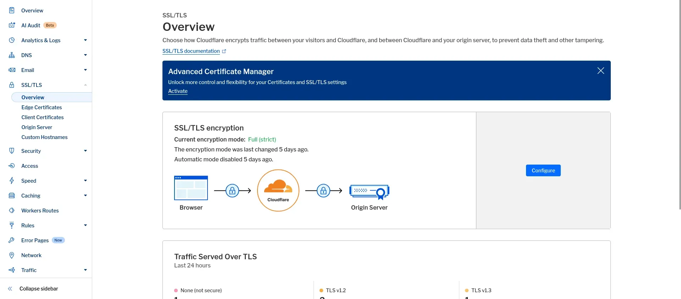Click the Security shield icon
The height and width of the screenshot is (299, 681).
point(12,151)
